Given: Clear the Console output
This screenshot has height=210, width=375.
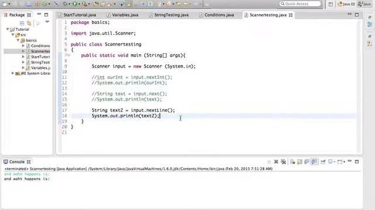Looking at the screenshot, I should pyautogui.click(x=292, y=162).
